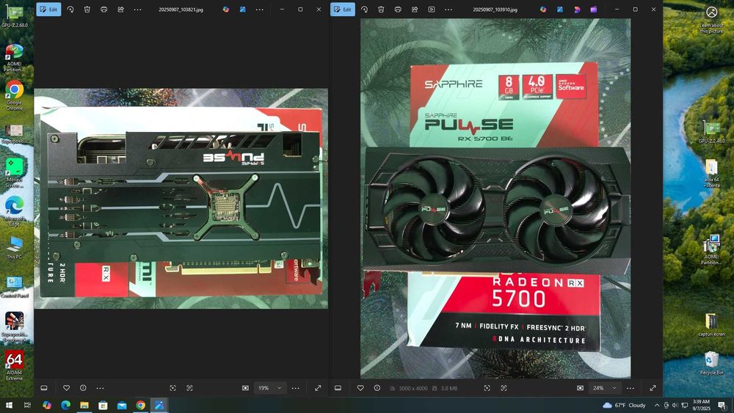The image size is (734, 413).
Task: Open options menu right of 19% zoom
Action: click(295, 388)
